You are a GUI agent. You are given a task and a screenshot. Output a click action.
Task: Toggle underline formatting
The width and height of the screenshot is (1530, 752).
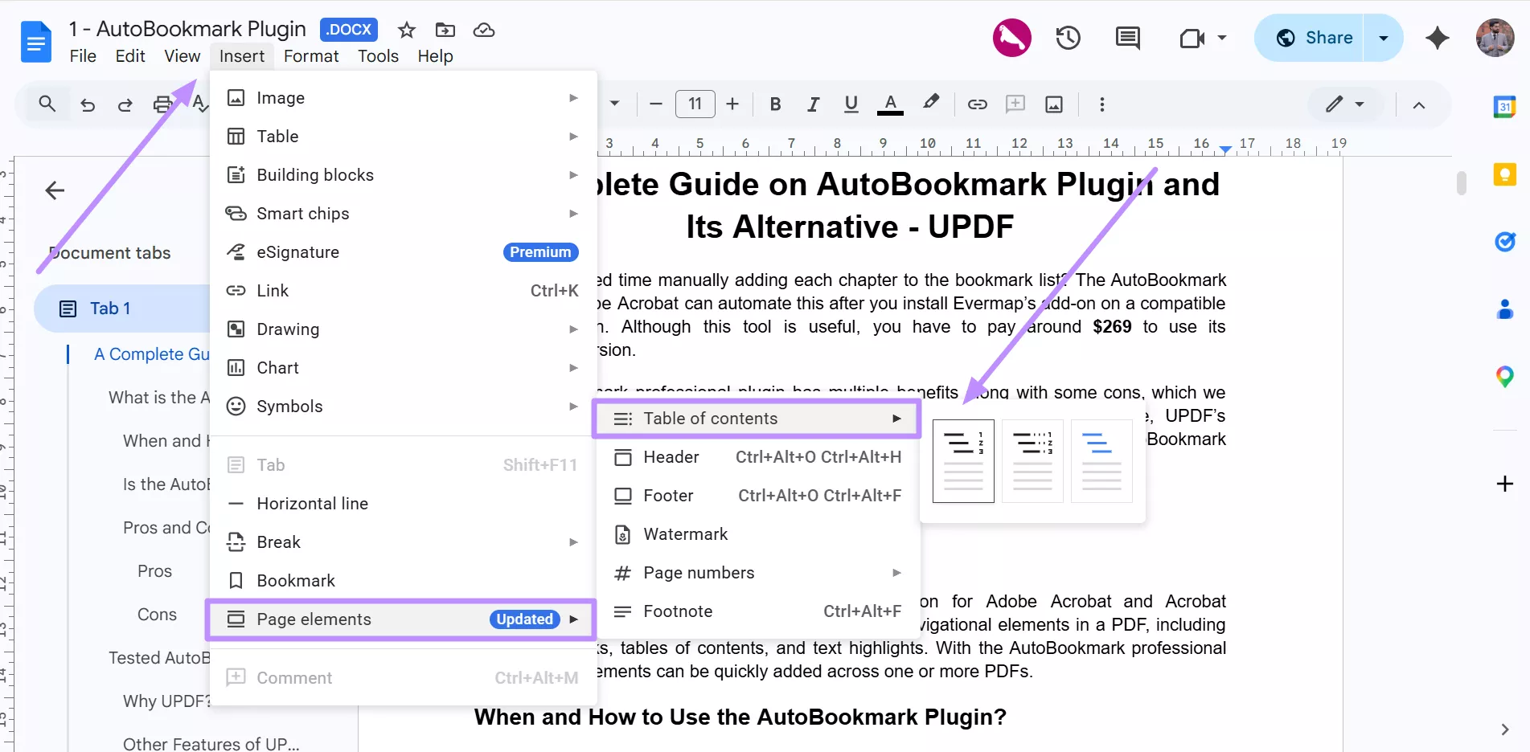click(851, 104)
